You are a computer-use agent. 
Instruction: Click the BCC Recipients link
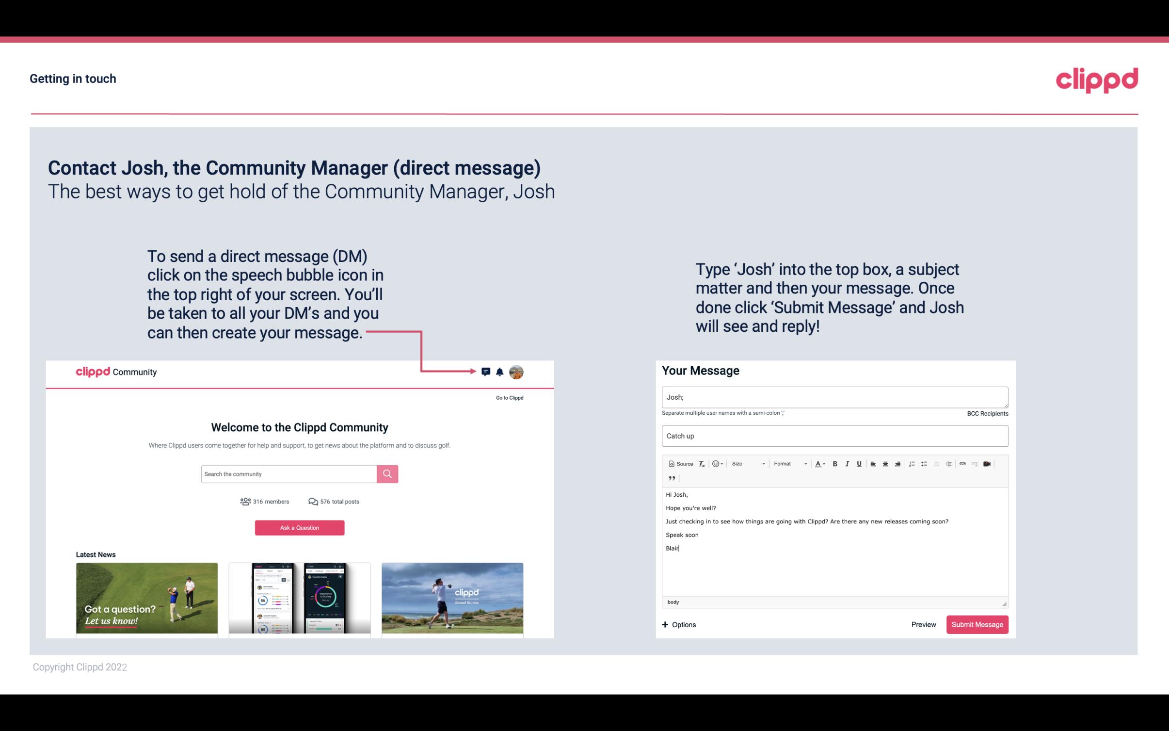[986, 413]
